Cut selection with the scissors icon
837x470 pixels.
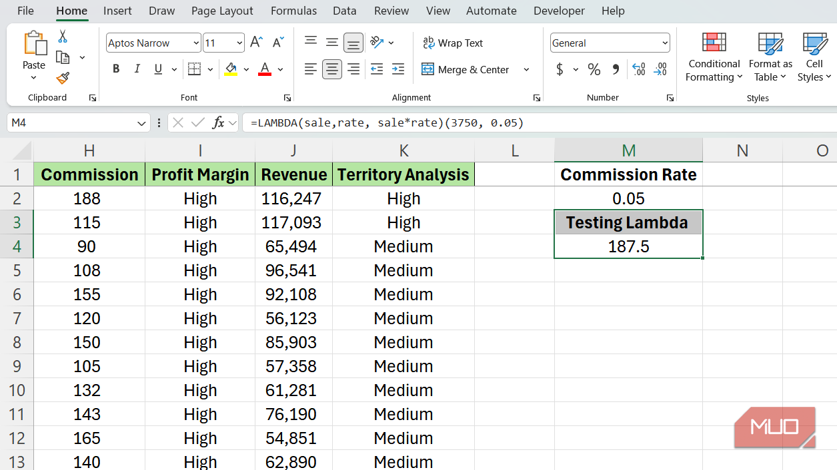(x=63, y=36)
